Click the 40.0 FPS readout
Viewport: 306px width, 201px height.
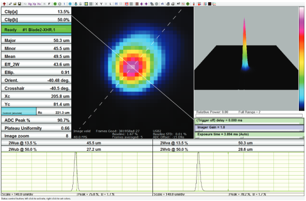click(81, 137)
